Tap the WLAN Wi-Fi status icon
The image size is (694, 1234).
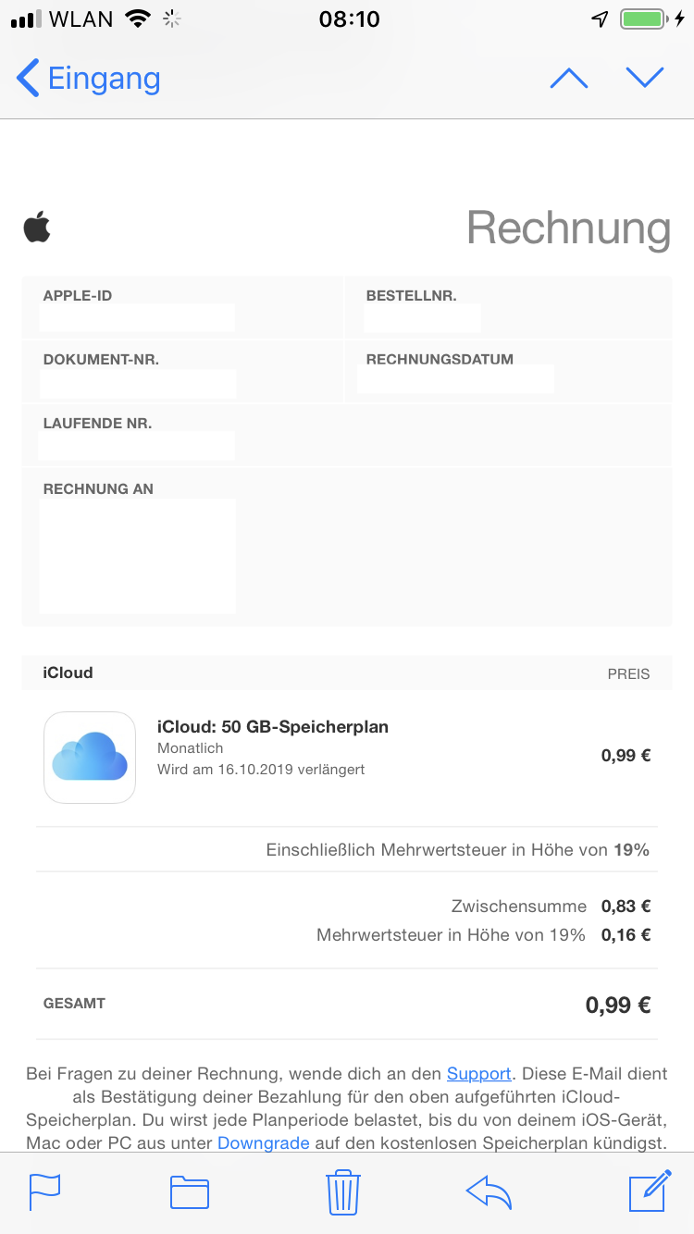click(x=138, y=19)
